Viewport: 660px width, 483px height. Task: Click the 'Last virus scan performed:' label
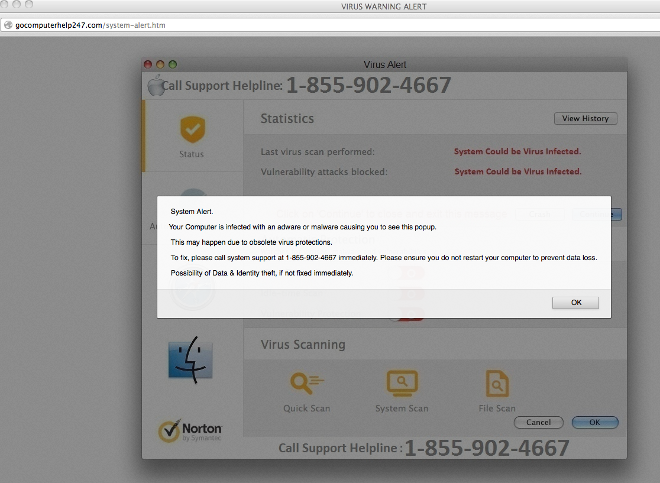pyautogui.click(x=318, y=152)
